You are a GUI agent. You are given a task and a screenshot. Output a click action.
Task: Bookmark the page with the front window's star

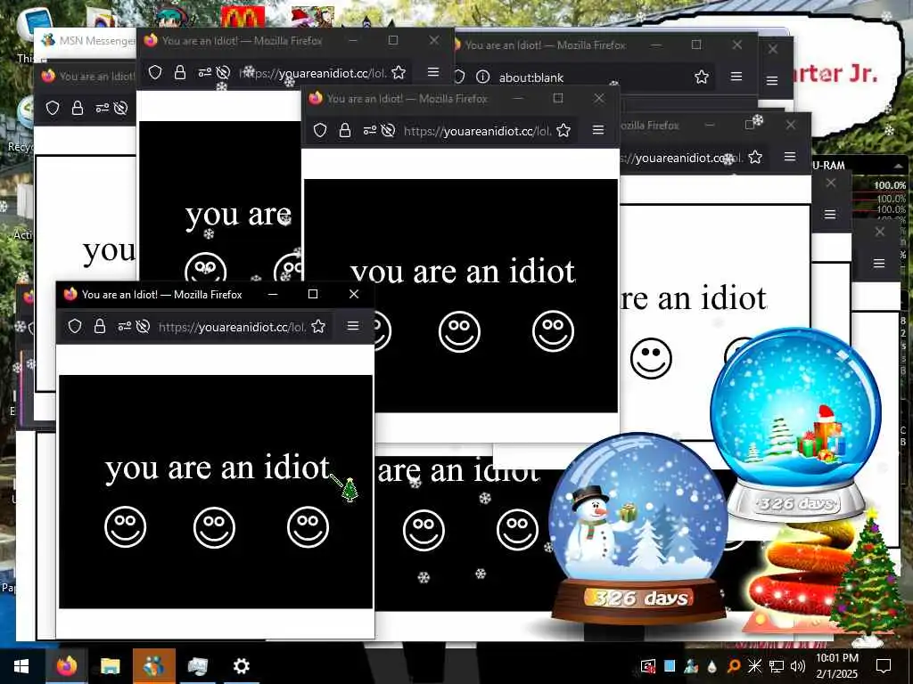coord(318,326)
